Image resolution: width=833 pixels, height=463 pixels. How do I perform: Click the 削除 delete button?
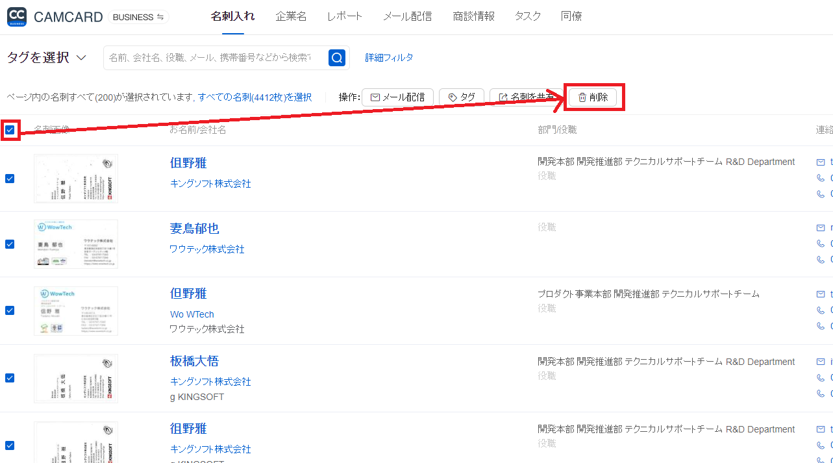(593, 97)
